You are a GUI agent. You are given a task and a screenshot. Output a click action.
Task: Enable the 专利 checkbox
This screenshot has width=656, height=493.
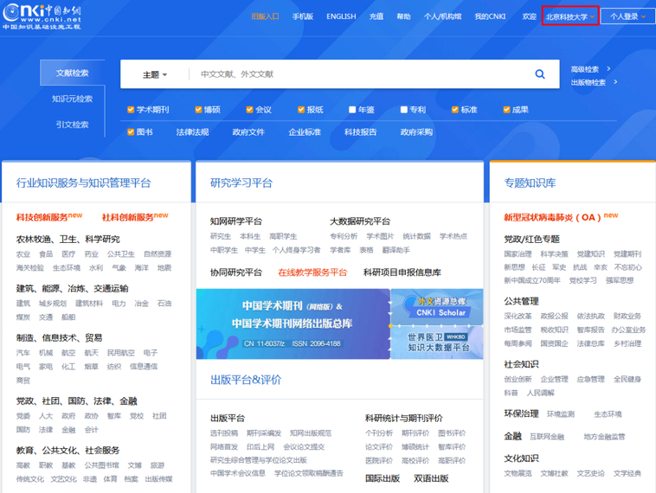coord(403,110)
